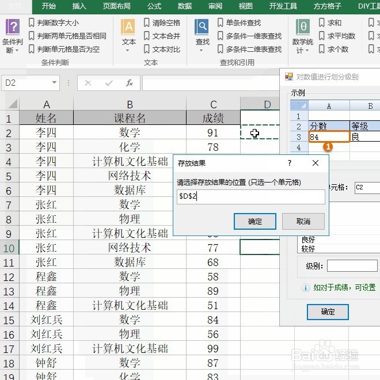Tick the 判断数字大小 checkbox
The height and width of the screenshot is (380, 380).
(31, 23)
